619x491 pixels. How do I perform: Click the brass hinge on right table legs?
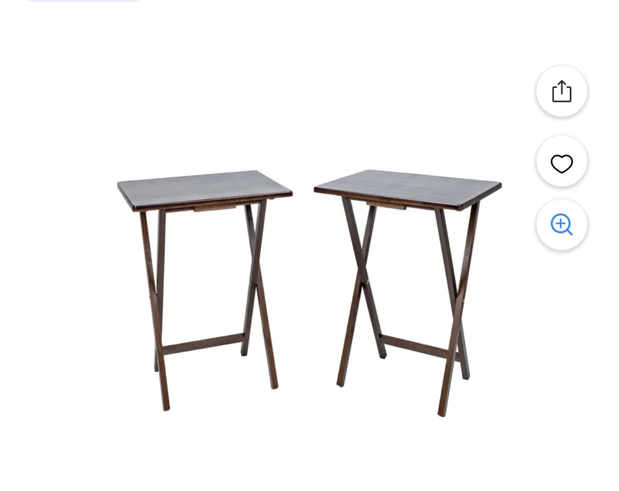tap(368, 282)
